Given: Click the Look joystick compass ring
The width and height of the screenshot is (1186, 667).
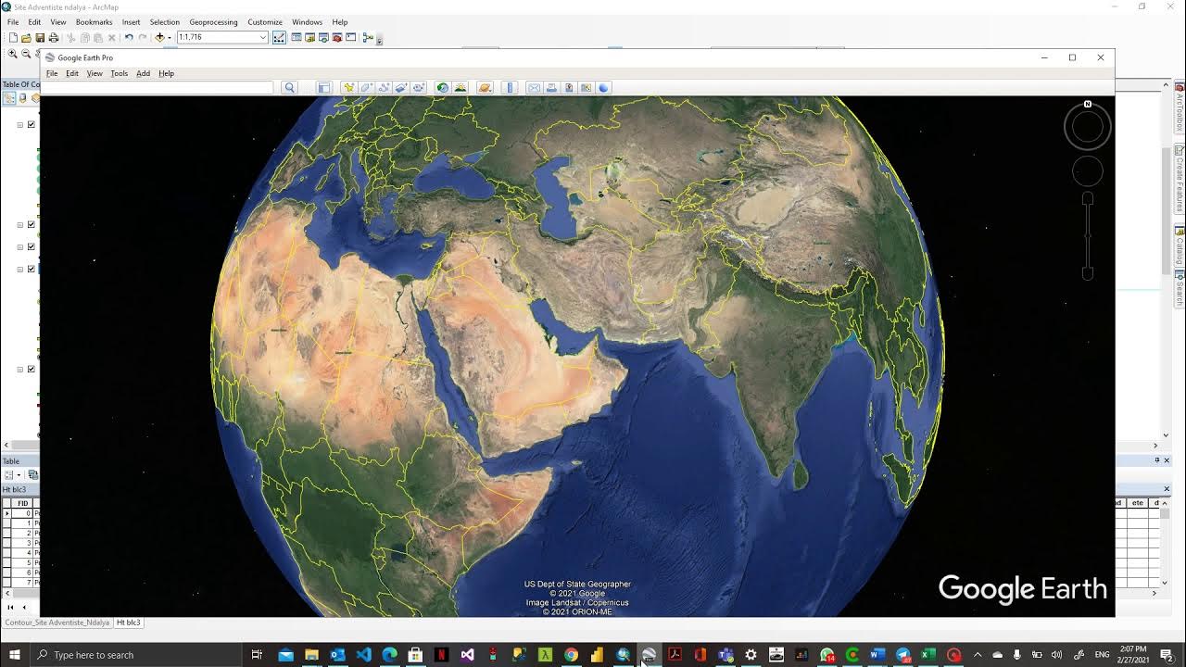Looking at the screenshot, I should tap(1088, 127).
